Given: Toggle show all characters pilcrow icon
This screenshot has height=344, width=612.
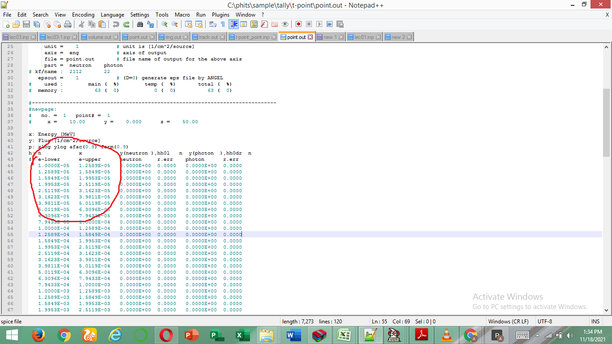Looking at the screenshot, I should (x=223, y=24).
